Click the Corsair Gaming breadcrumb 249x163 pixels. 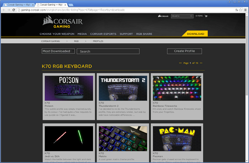coord(51,41)
